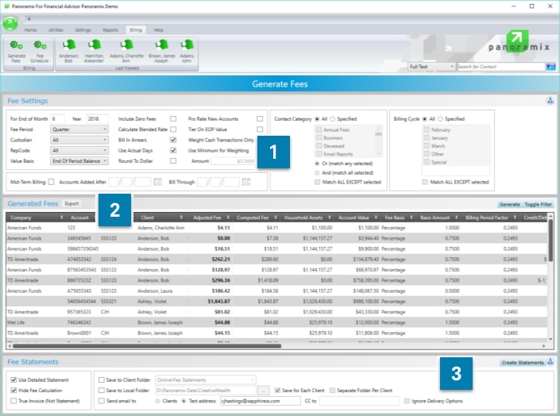Click the Year input field

click(x=97, y=119)
